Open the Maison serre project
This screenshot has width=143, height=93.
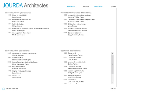point(72,80)
